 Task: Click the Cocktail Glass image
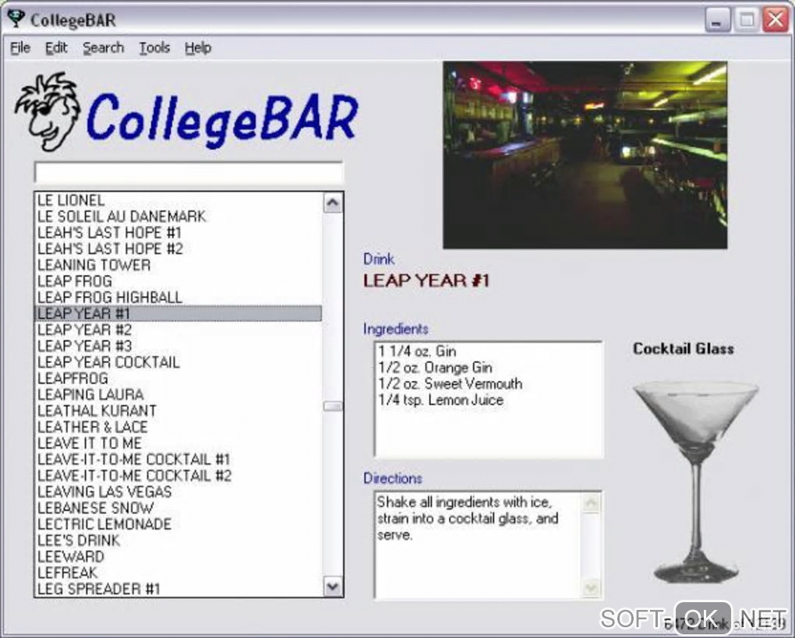pos(695,481)
